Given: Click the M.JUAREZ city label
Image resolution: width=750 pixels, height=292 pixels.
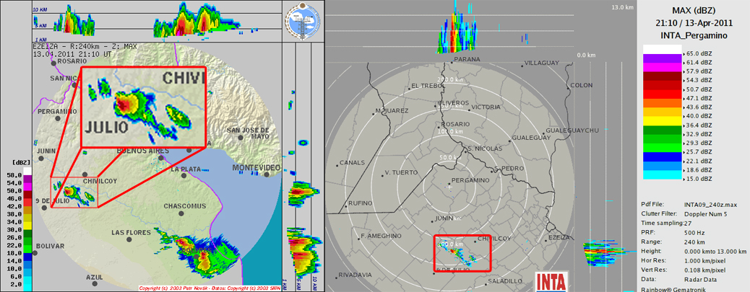Looking at the screenshot, I should 392,111.
